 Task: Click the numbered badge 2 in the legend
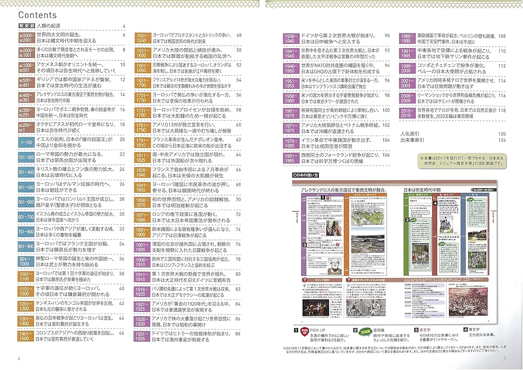pyautogui.click(x=356, y=329)
